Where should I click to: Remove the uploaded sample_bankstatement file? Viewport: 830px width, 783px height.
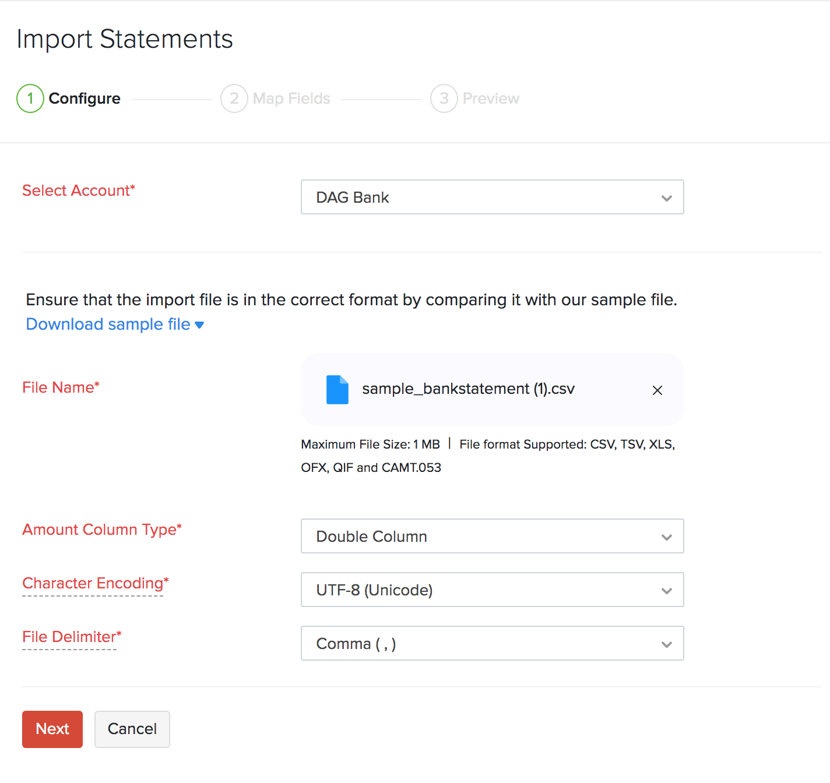pyautogui.click(x=657, y=390)
